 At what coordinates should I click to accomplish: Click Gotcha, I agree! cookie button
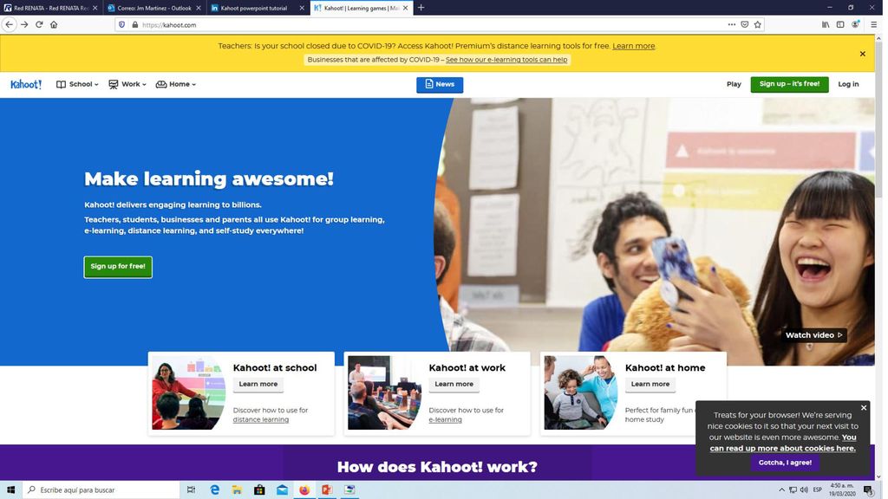785,463
